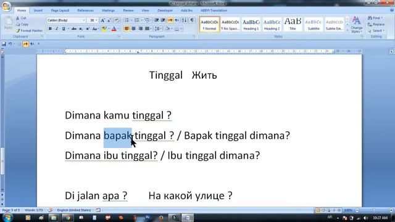
Task: Toggle Show/Hide paragraph marks
Action: pyautogui.click(x=192, y=20)
